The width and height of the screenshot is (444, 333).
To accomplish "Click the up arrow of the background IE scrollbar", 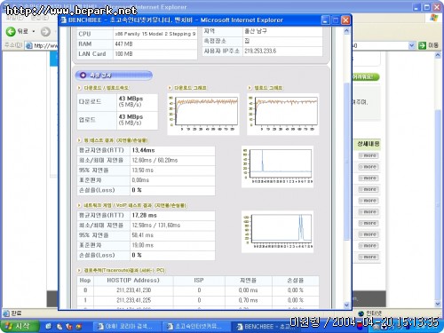I will [438, 55].
